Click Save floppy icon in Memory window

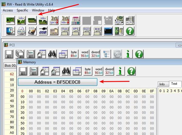coord(23,71)
